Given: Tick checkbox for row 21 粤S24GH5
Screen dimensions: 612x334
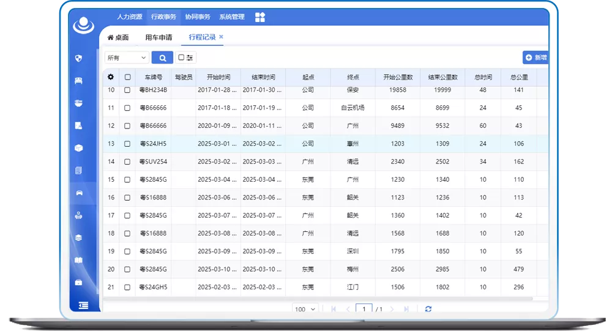Looking at the screenshot, I should [x=127, y=287].
